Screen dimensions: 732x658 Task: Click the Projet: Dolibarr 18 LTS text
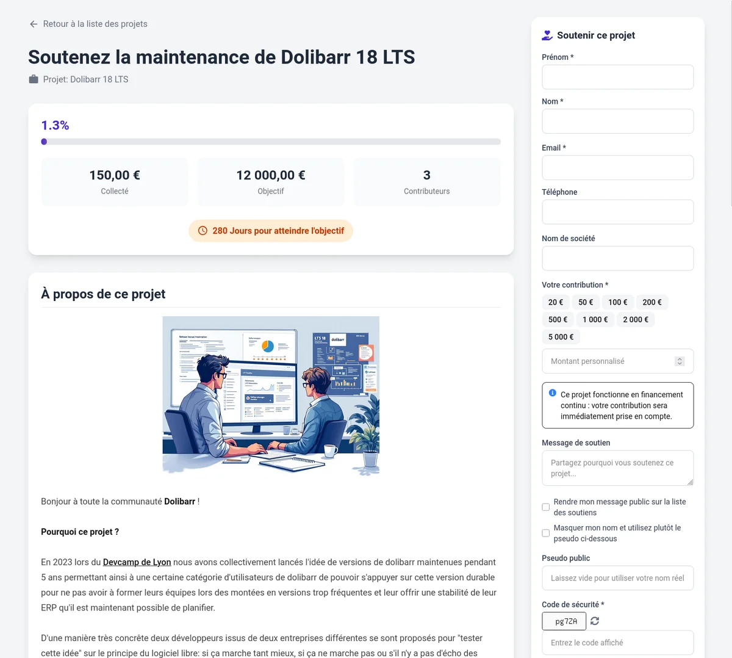(x=85, y=79)
